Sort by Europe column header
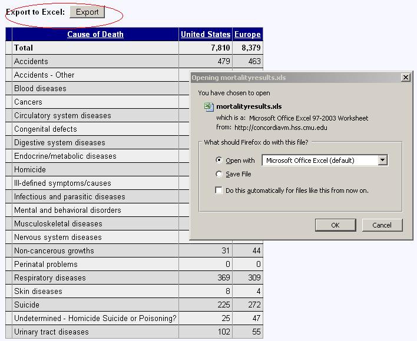This screenshot has height=341, width=417. coord(247,34)
